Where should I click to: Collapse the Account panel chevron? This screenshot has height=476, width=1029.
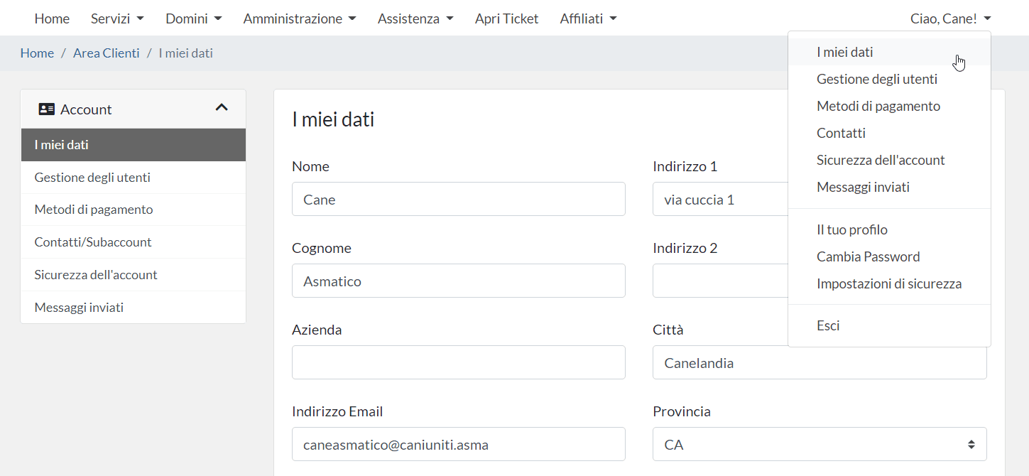coord(222,108)
